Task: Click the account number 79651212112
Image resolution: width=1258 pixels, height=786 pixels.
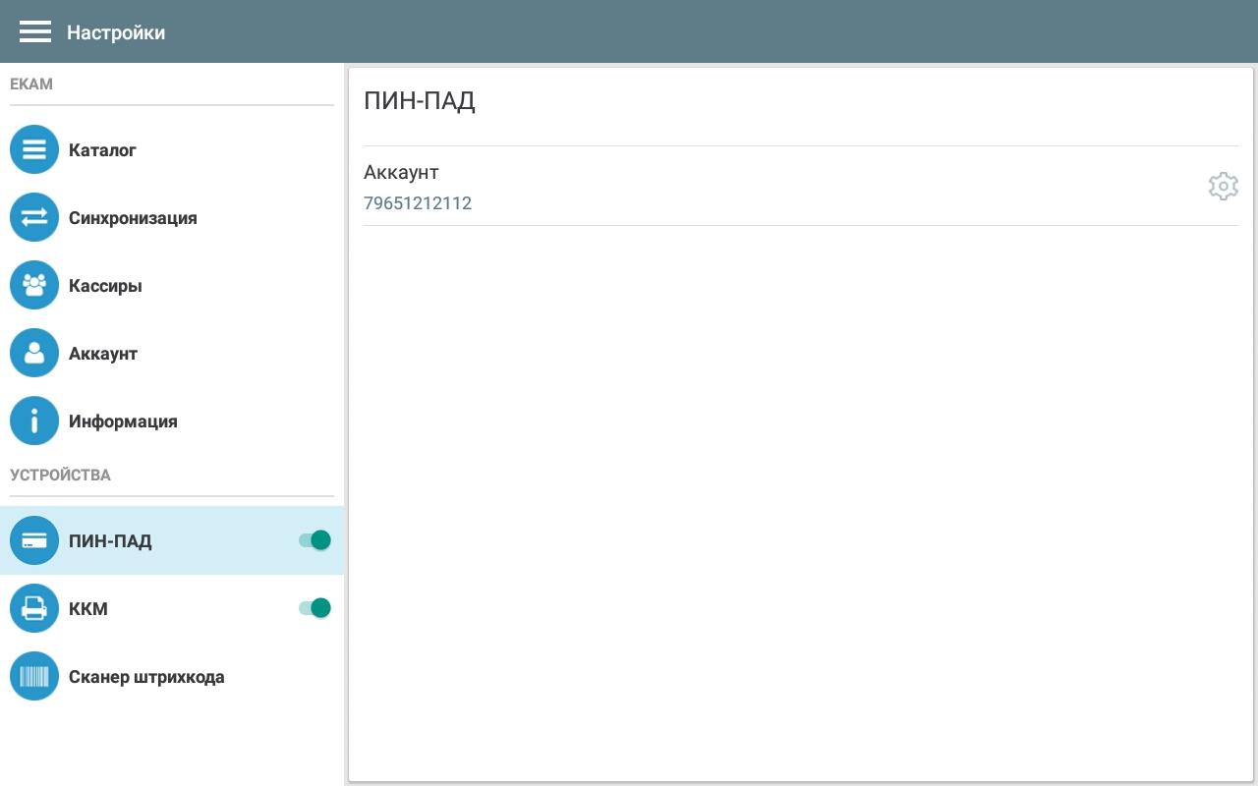Action: click(x=418, y=203)
